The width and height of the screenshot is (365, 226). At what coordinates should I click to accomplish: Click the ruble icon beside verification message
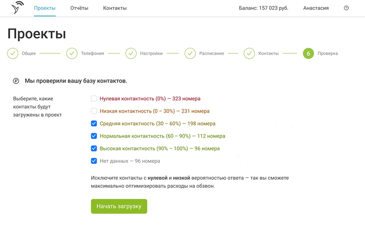(x=16, y=81)
